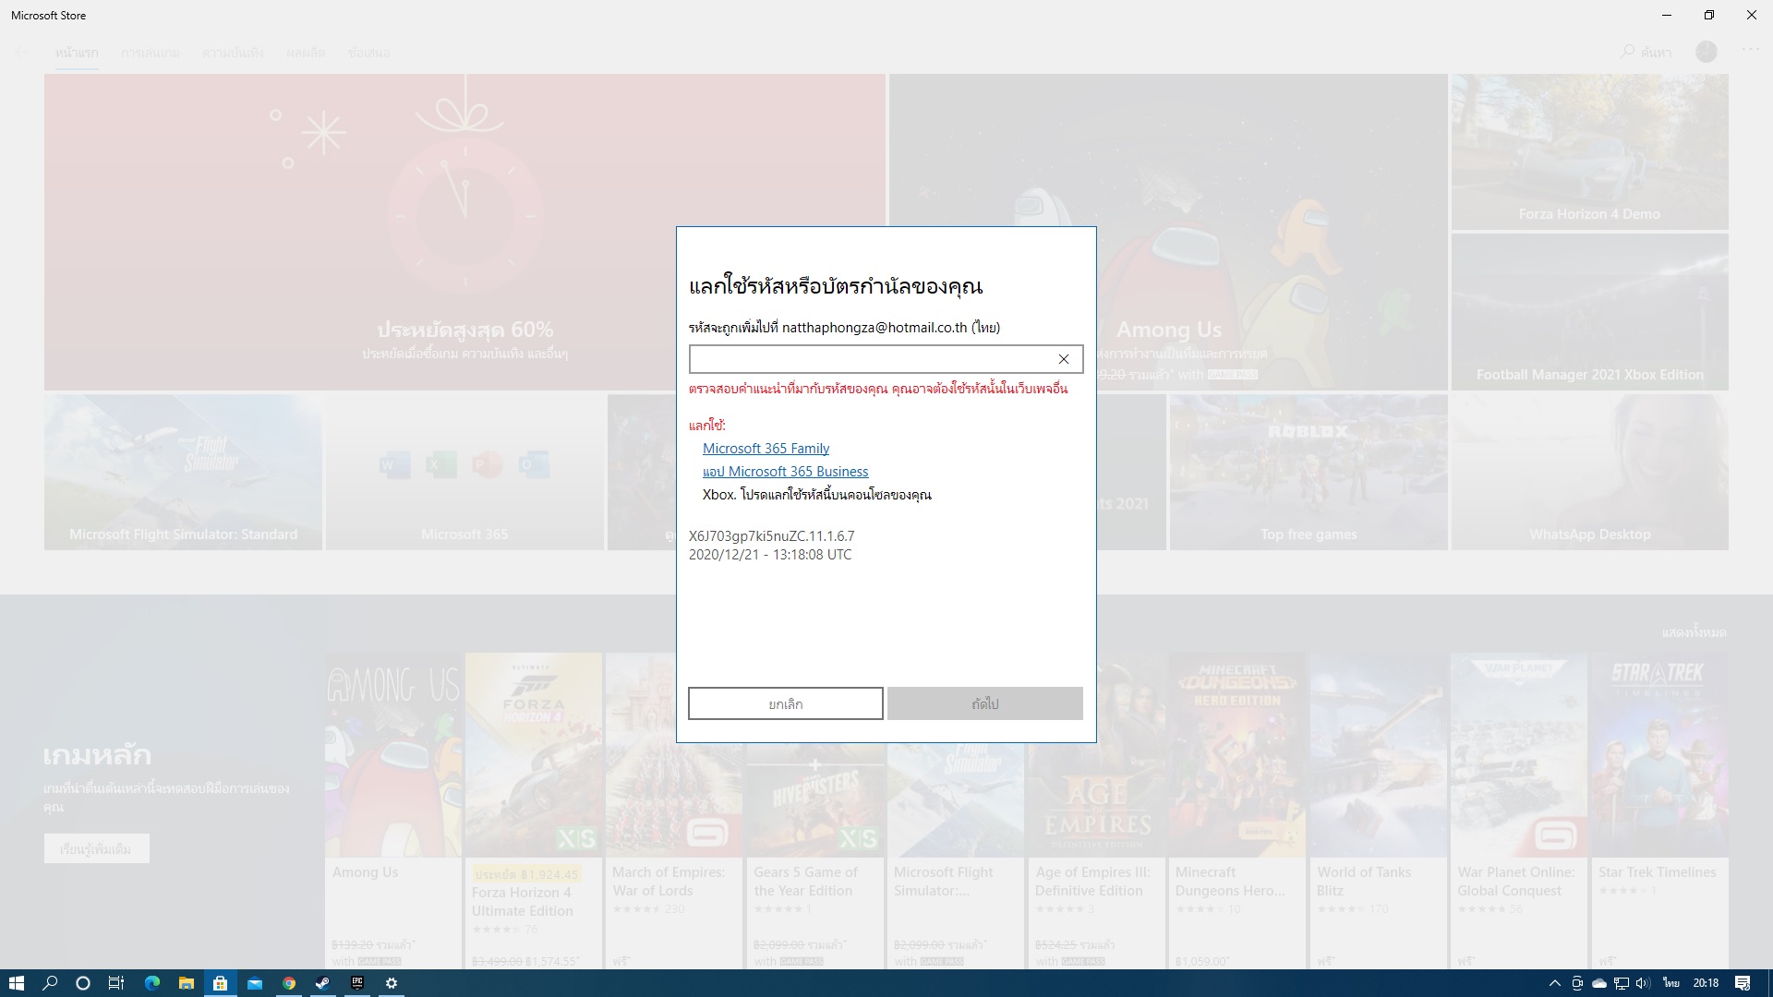This screenshot has width=1773, height=997.
Task: Click the back arrow in the Store
Action: click(22, 53)
